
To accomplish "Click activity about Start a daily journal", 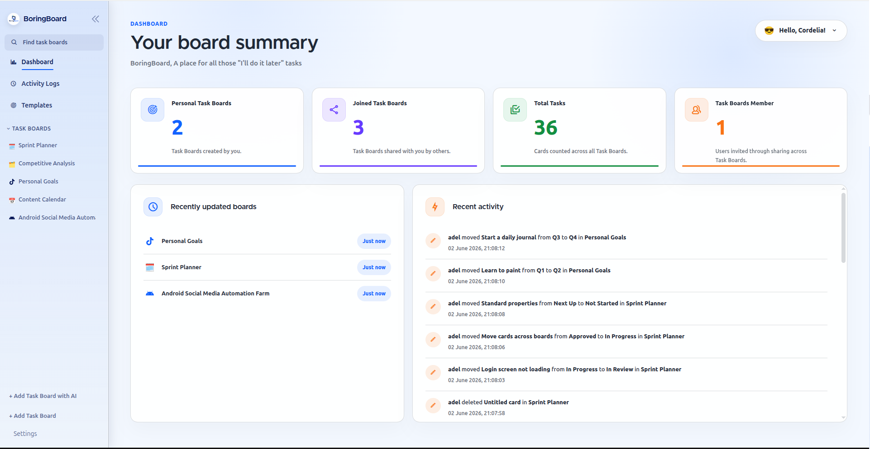I will 537,238.
